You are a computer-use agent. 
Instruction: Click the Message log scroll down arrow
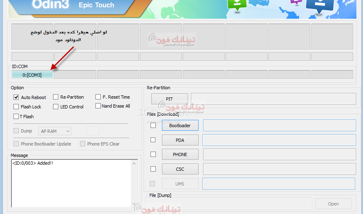134,204
